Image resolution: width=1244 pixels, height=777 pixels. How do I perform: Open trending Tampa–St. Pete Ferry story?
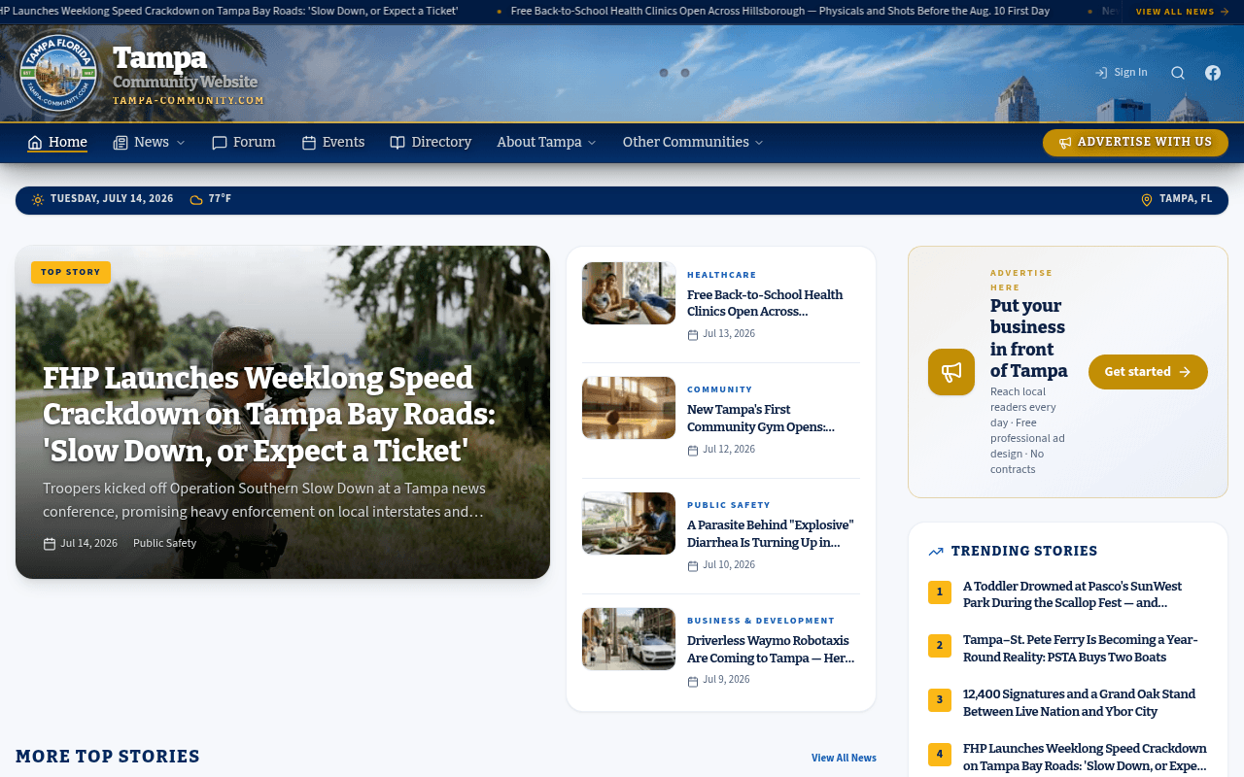point(1081,648)
